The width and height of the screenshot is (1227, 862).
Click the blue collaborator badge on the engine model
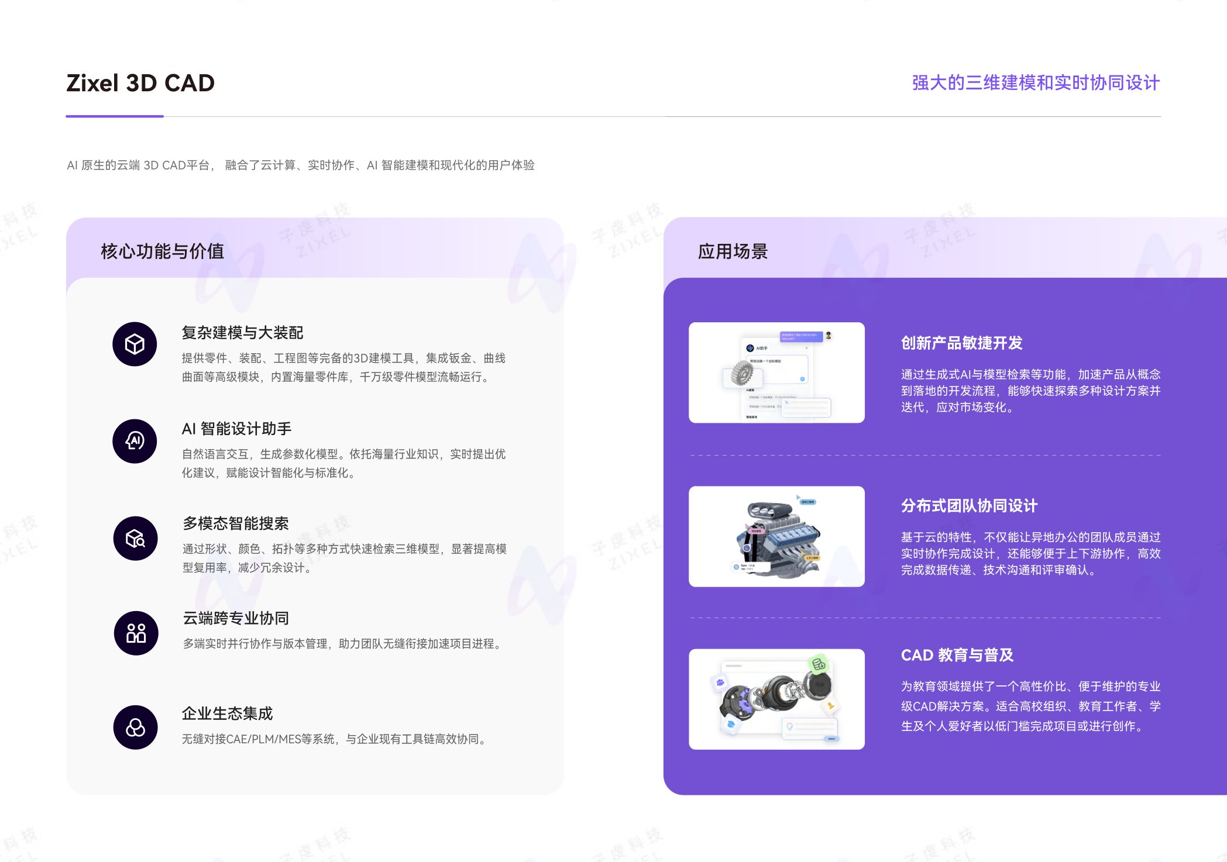point(807,502)
